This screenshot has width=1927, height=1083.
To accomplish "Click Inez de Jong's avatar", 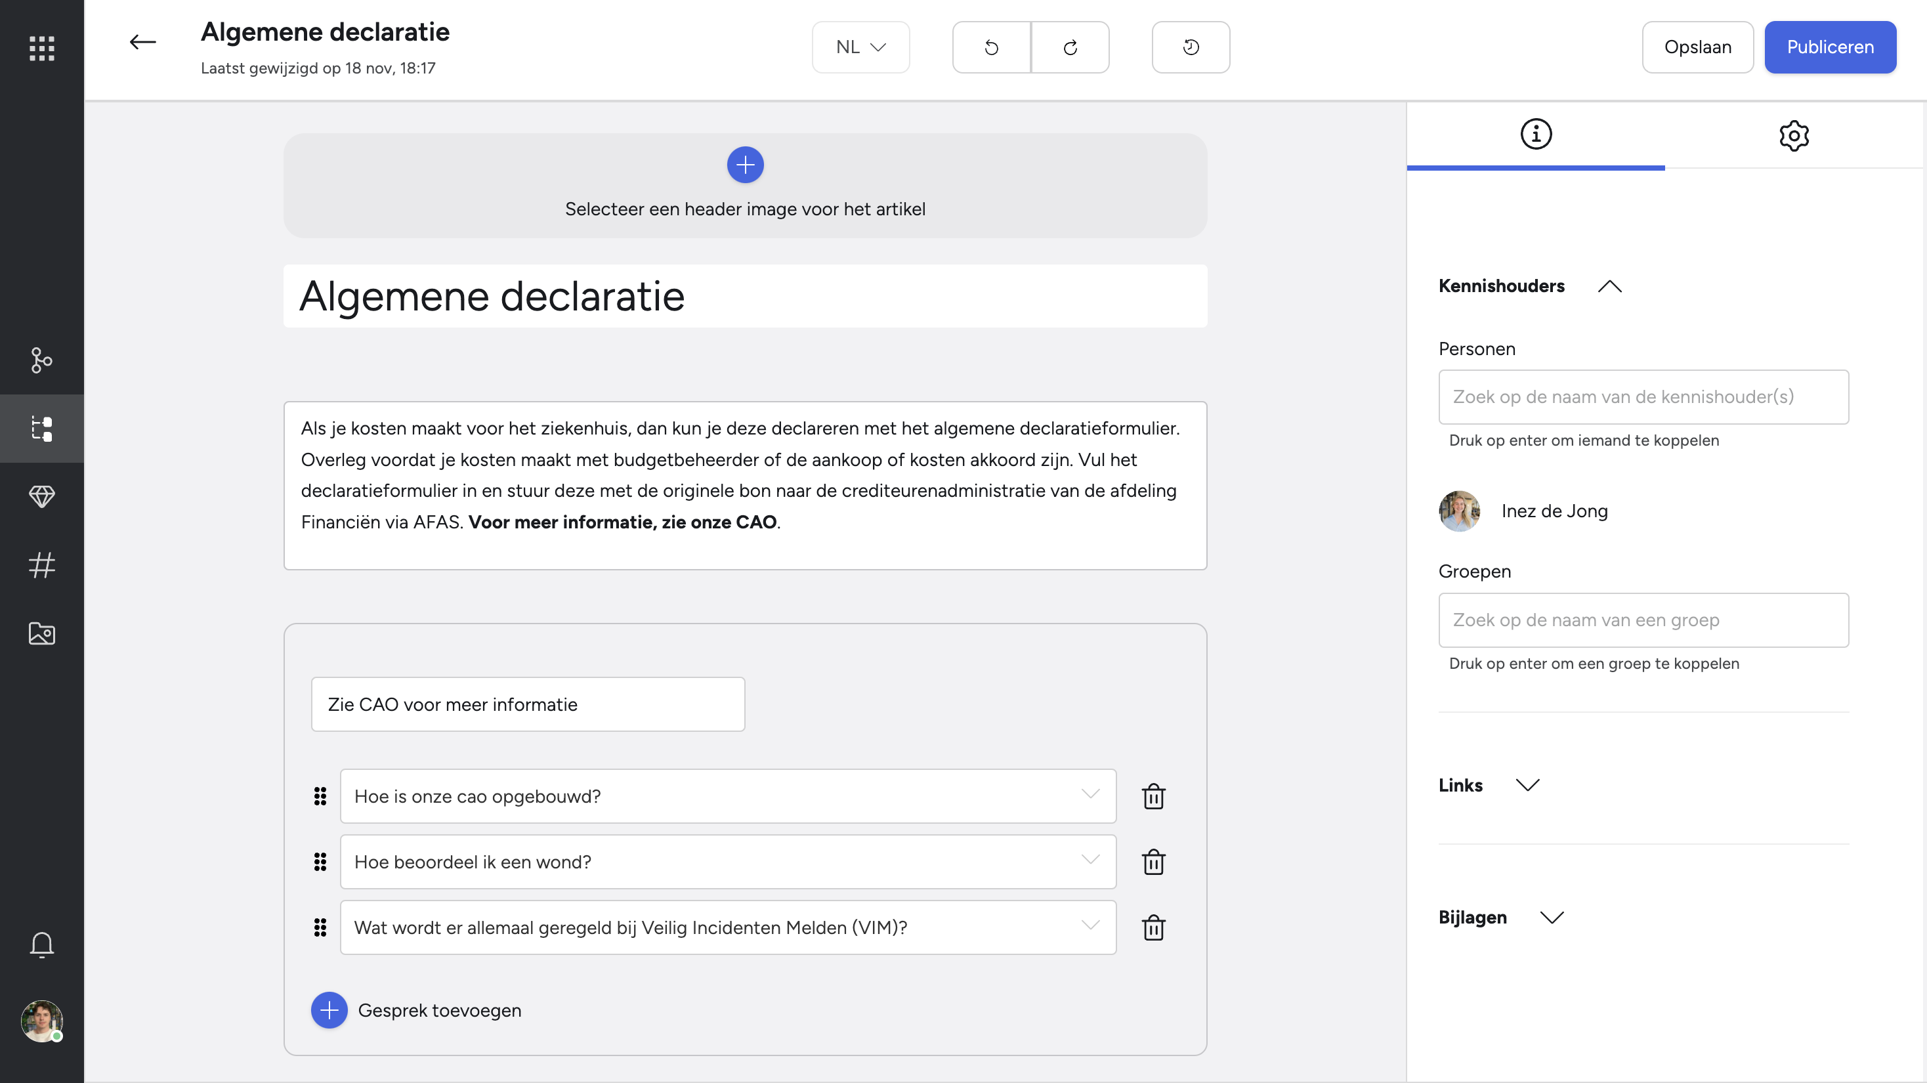I will coord(1460,511).
